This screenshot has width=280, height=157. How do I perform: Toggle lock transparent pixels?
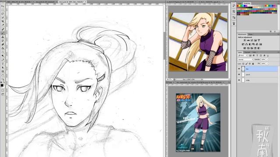click(243, 64)
